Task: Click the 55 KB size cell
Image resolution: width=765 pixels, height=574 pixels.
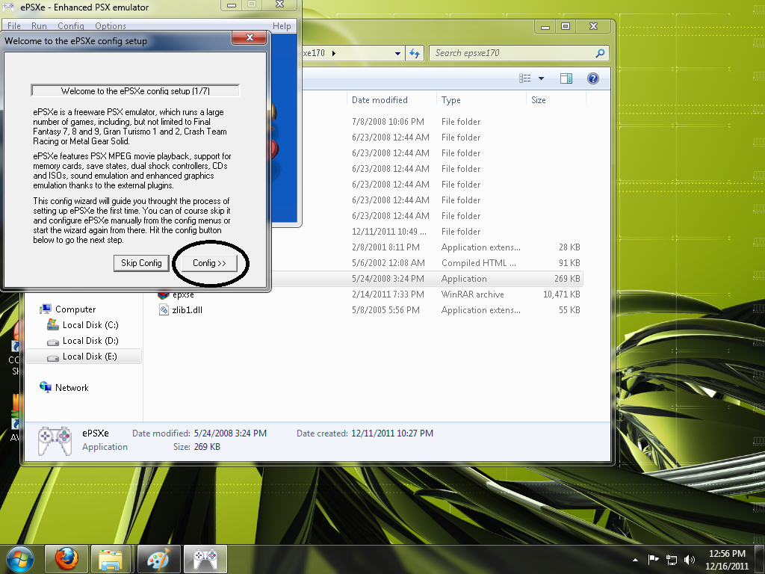Action: click(569, 310)
